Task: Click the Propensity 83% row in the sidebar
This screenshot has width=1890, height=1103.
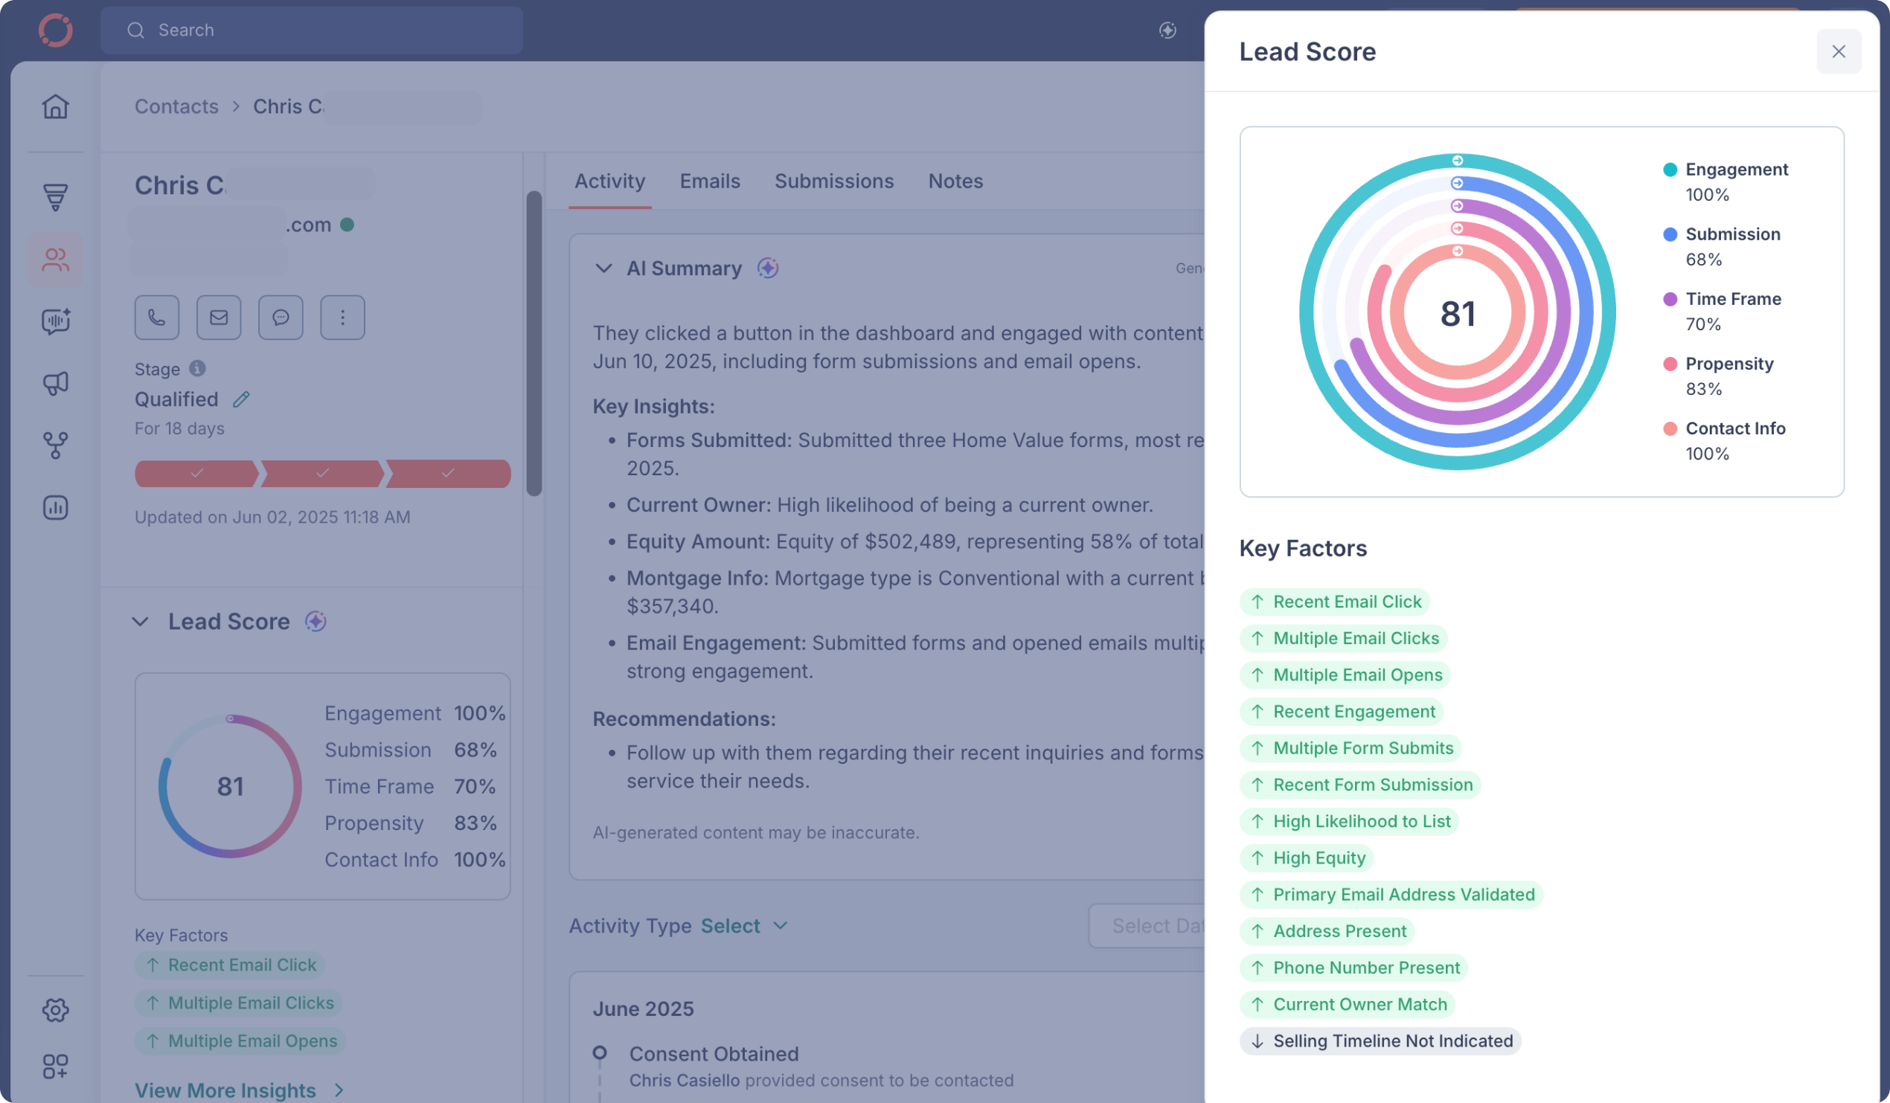Action: pyautogui.click(x=411, y=823)
